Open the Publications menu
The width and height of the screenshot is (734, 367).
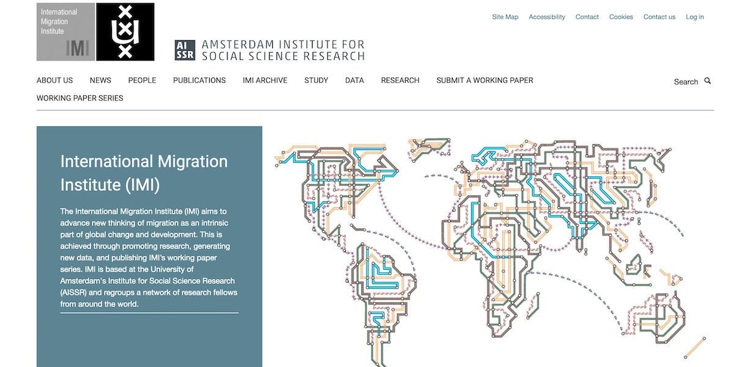[x=199, y=80]
